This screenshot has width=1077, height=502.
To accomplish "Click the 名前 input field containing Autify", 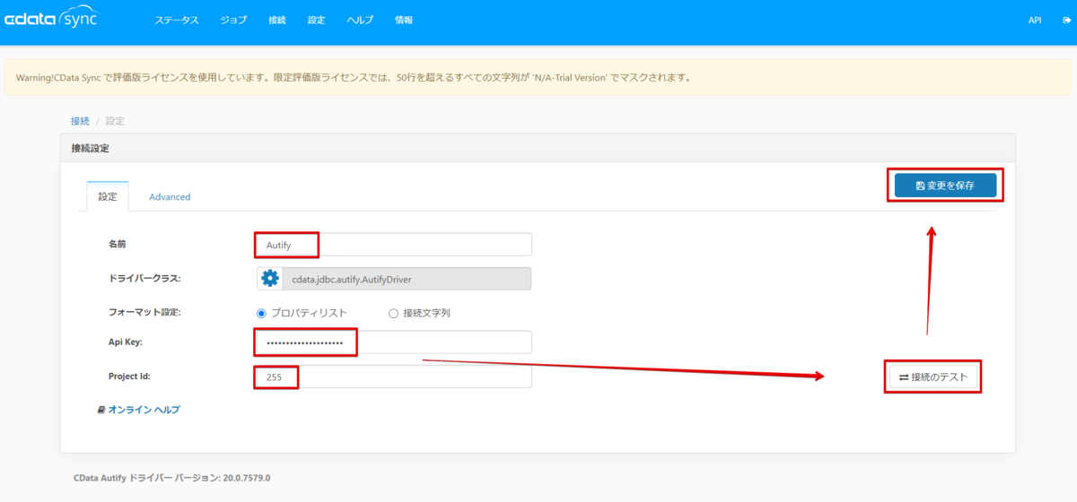I will click(x=394, y=244).
